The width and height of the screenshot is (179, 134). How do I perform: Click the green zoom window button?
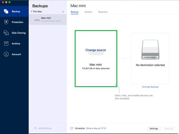9,2
